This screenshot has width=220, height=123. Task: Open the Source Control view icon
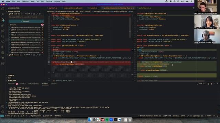(3, 20)
